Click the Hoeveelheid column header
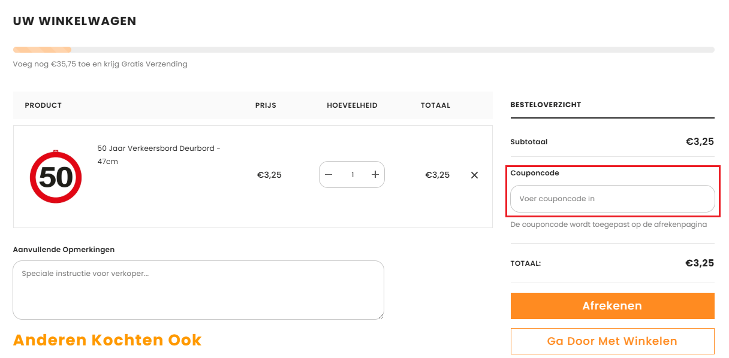Viewport: 729px width, 358px height. tap(352, 105)
